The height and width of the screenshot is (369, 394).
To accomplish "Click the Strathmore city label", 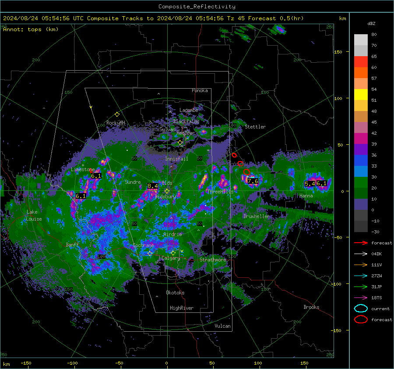I will tap(213, 260).
